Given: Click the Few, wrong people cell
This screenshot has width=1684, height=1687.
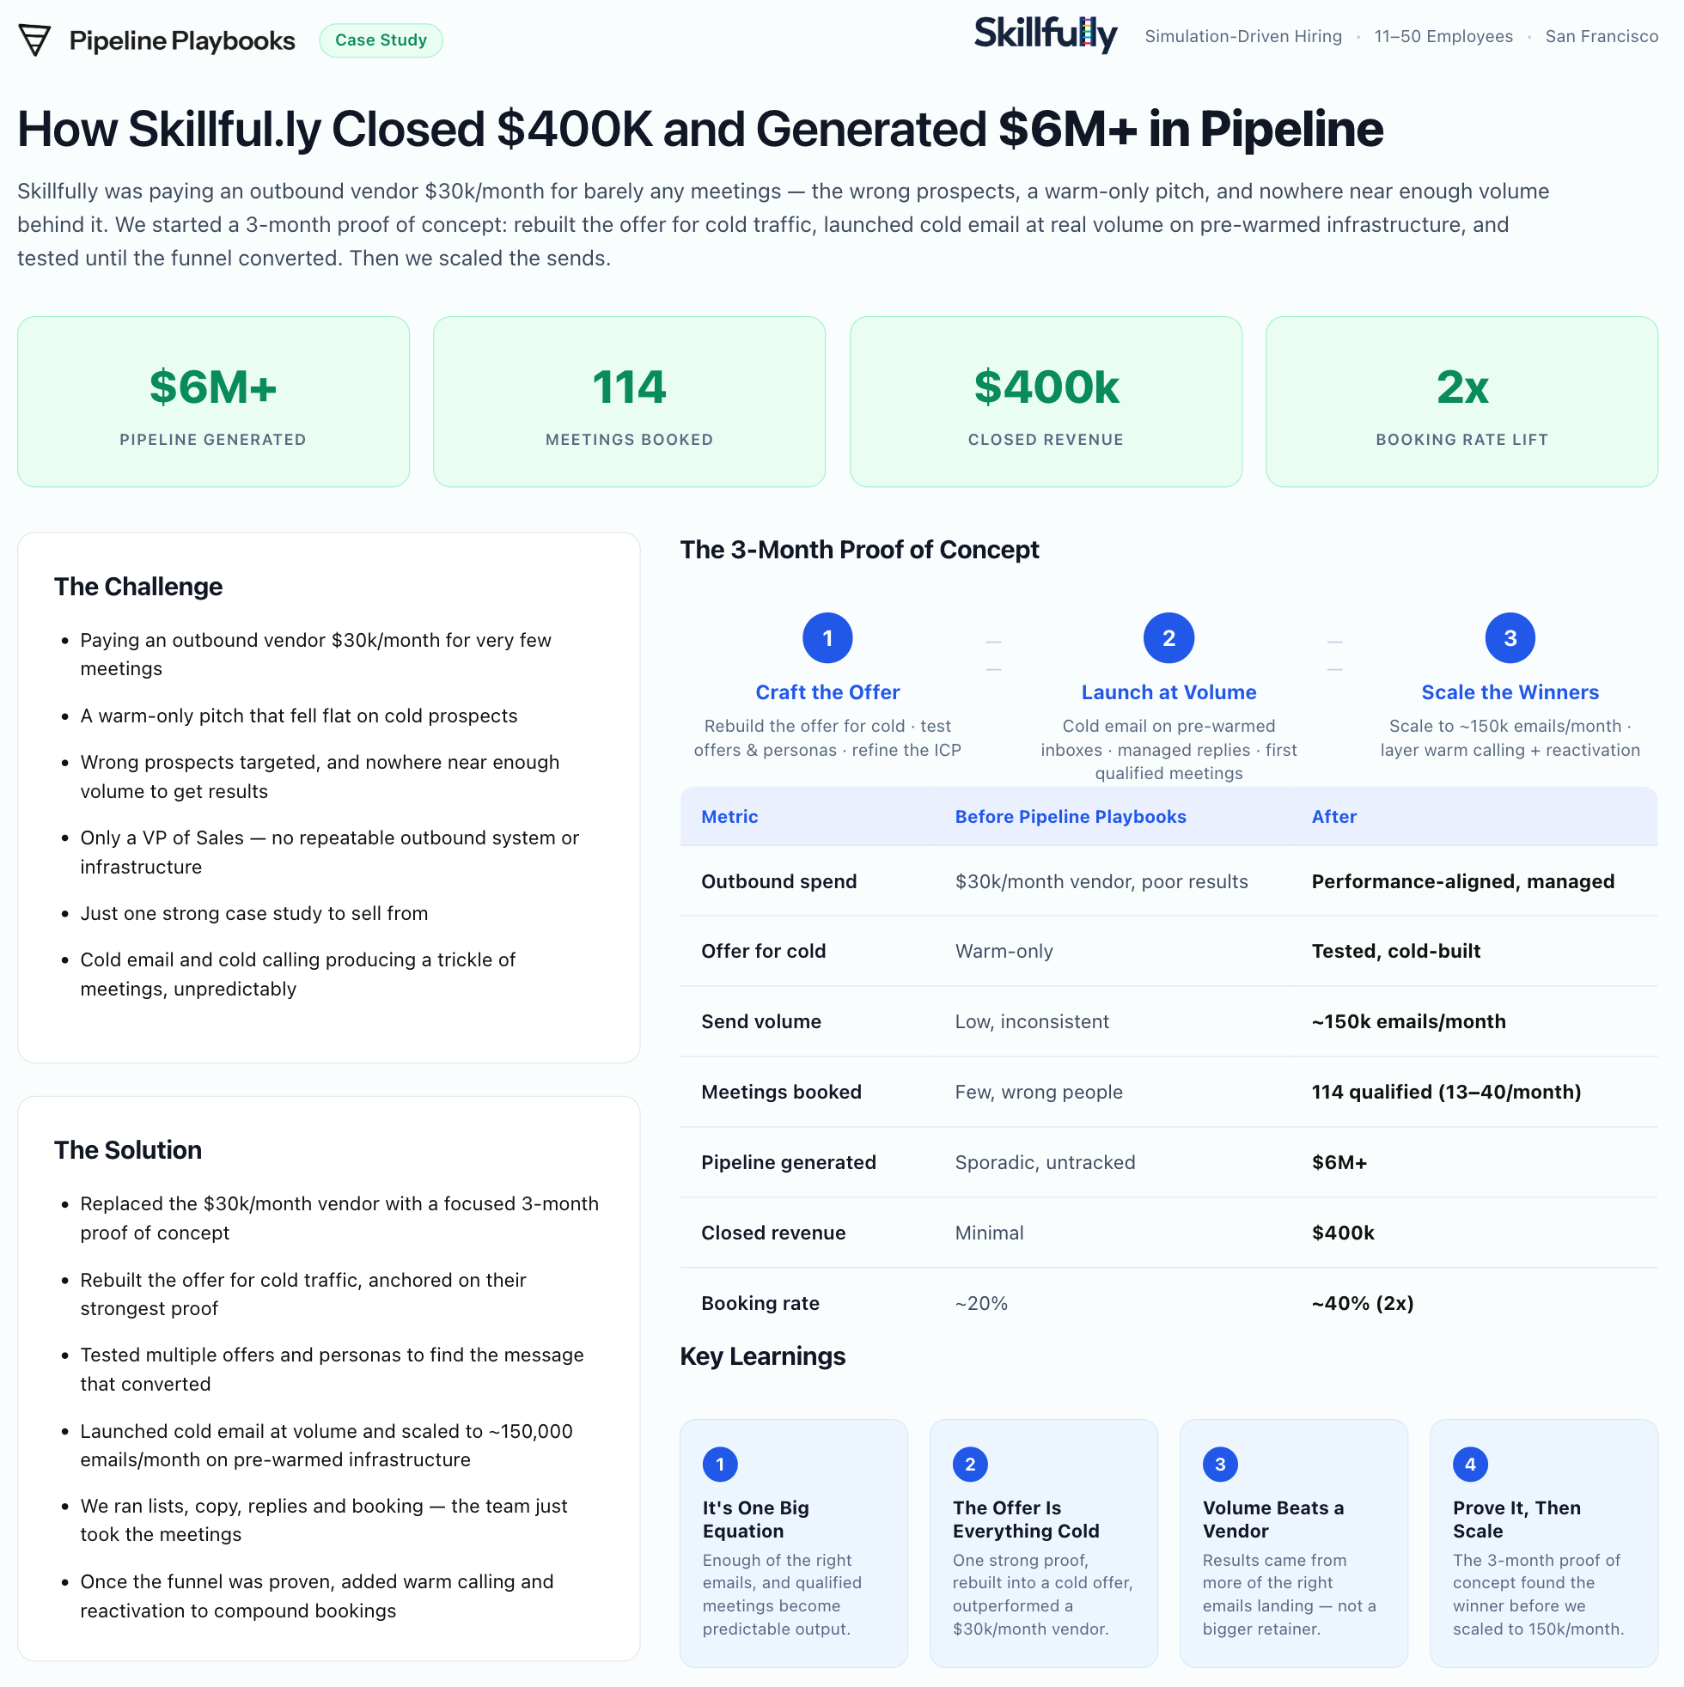Looking at the screenshot, I should coord(1039,1092).
